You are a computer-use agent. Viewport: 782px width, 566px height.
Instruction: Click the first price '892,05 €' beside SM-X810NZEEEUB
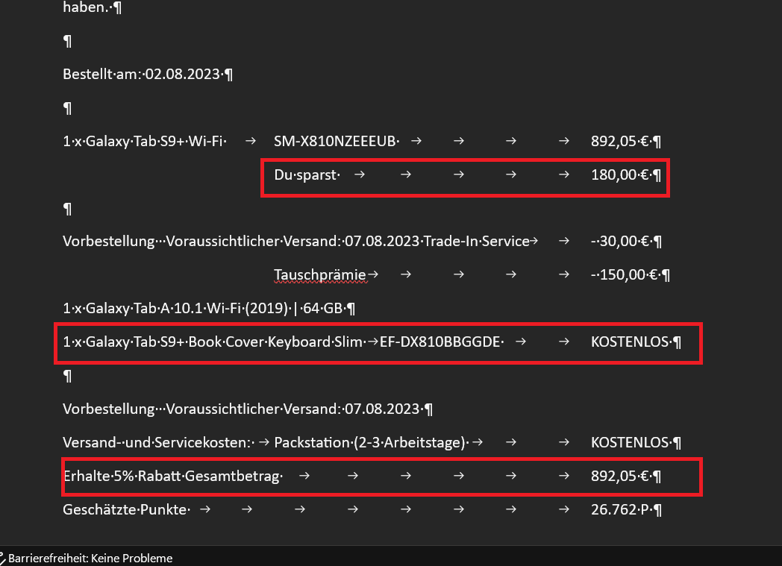point(619,142)
